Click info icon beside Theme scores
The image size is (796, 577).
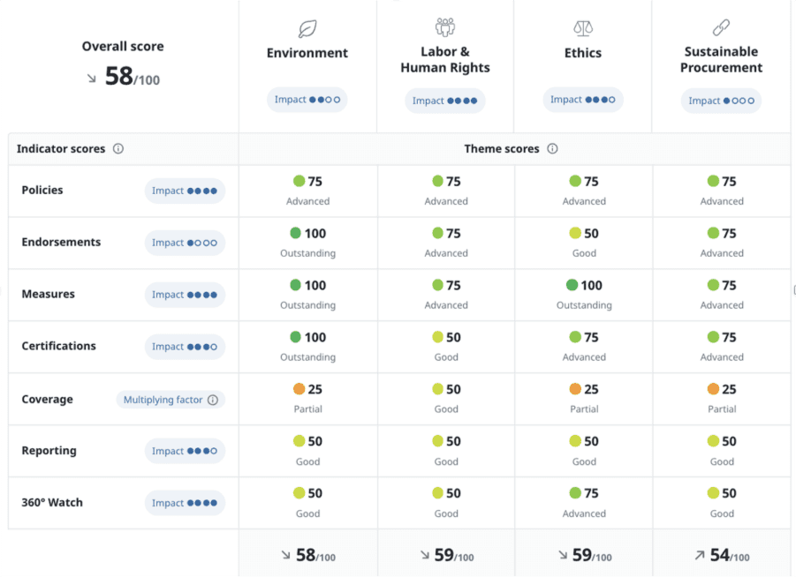coord(552,149)
